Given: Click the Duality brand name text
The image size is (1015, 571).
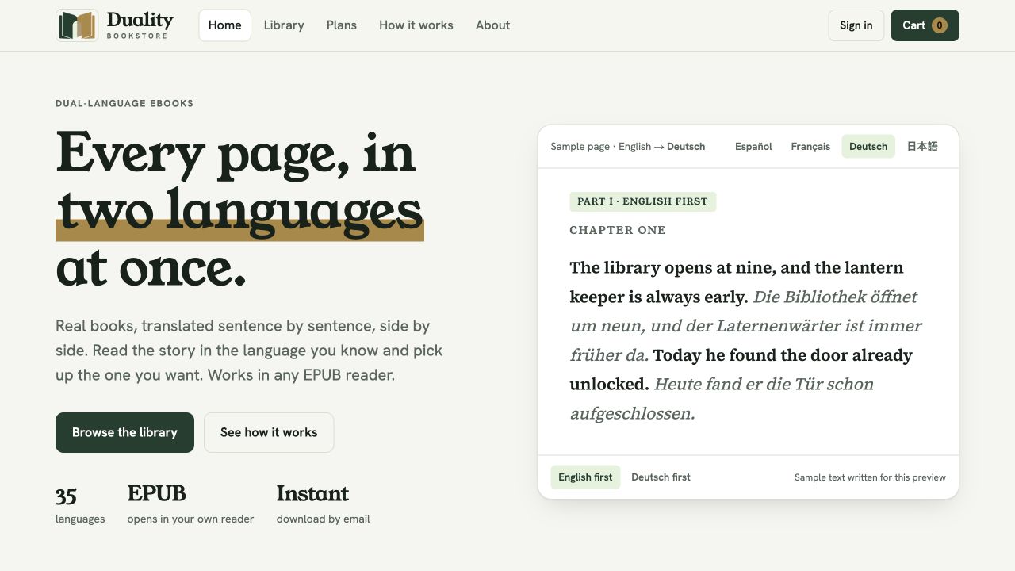Looking at the screenshot, I should click(140, 21).
